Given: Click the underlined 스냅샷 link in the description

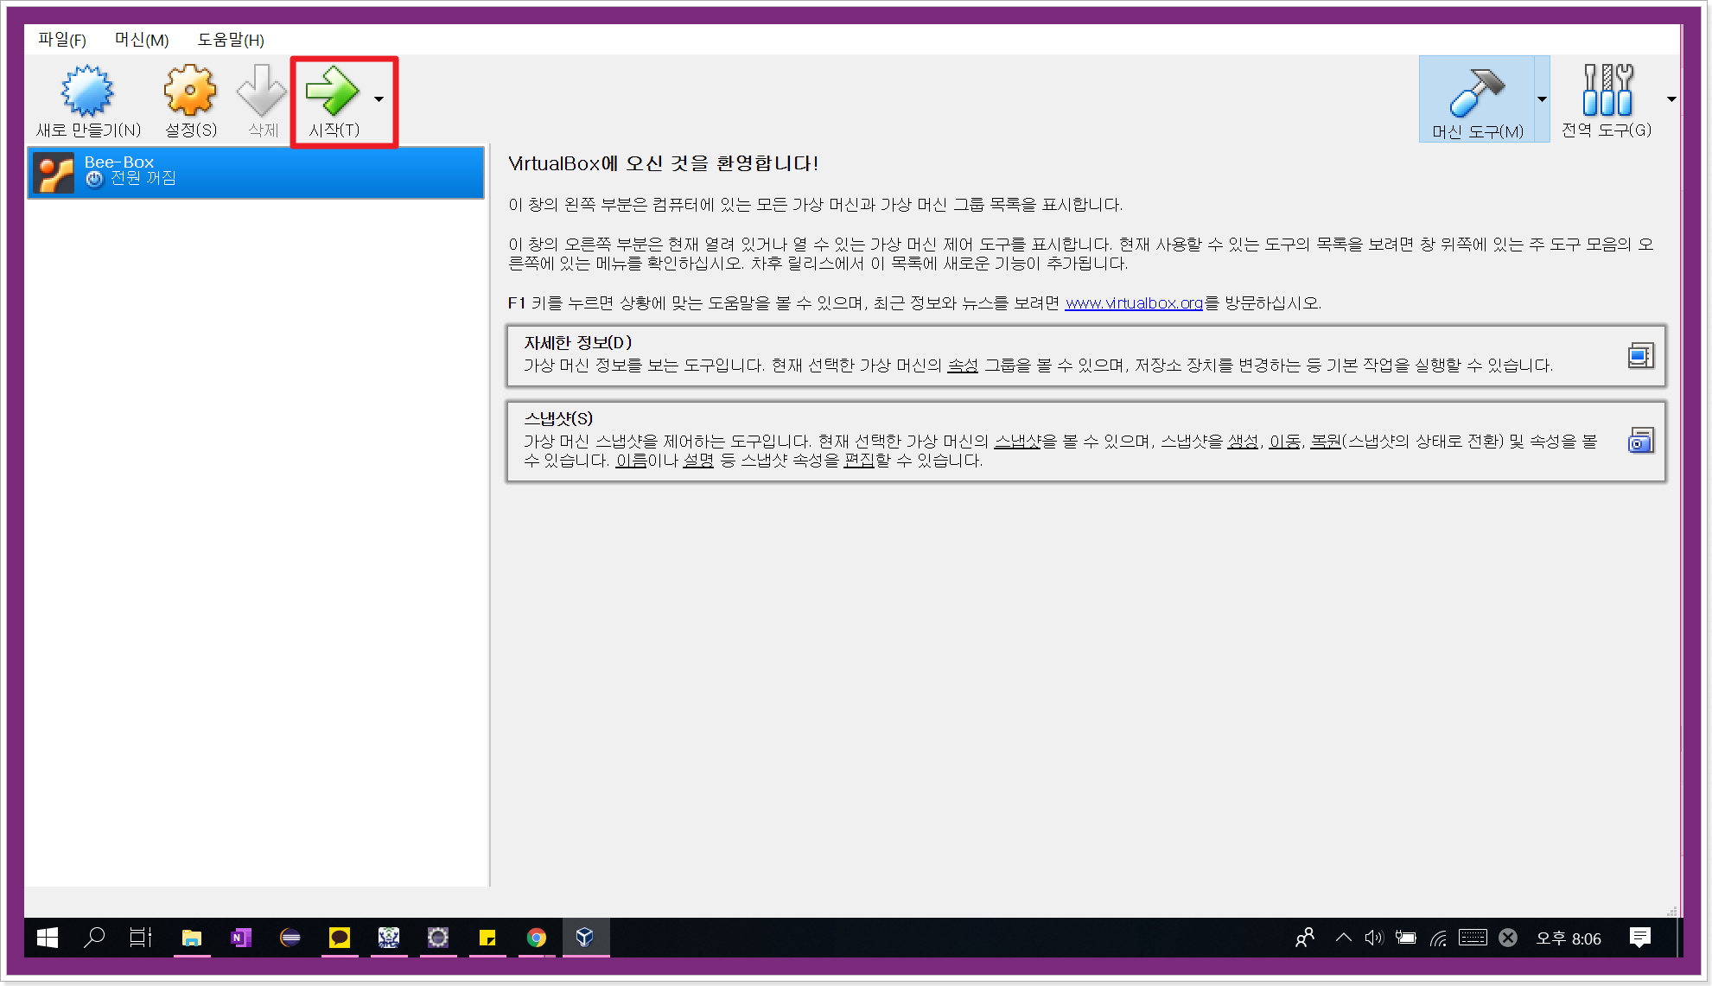Looking at the screenshot, I should coord(1017,442).
